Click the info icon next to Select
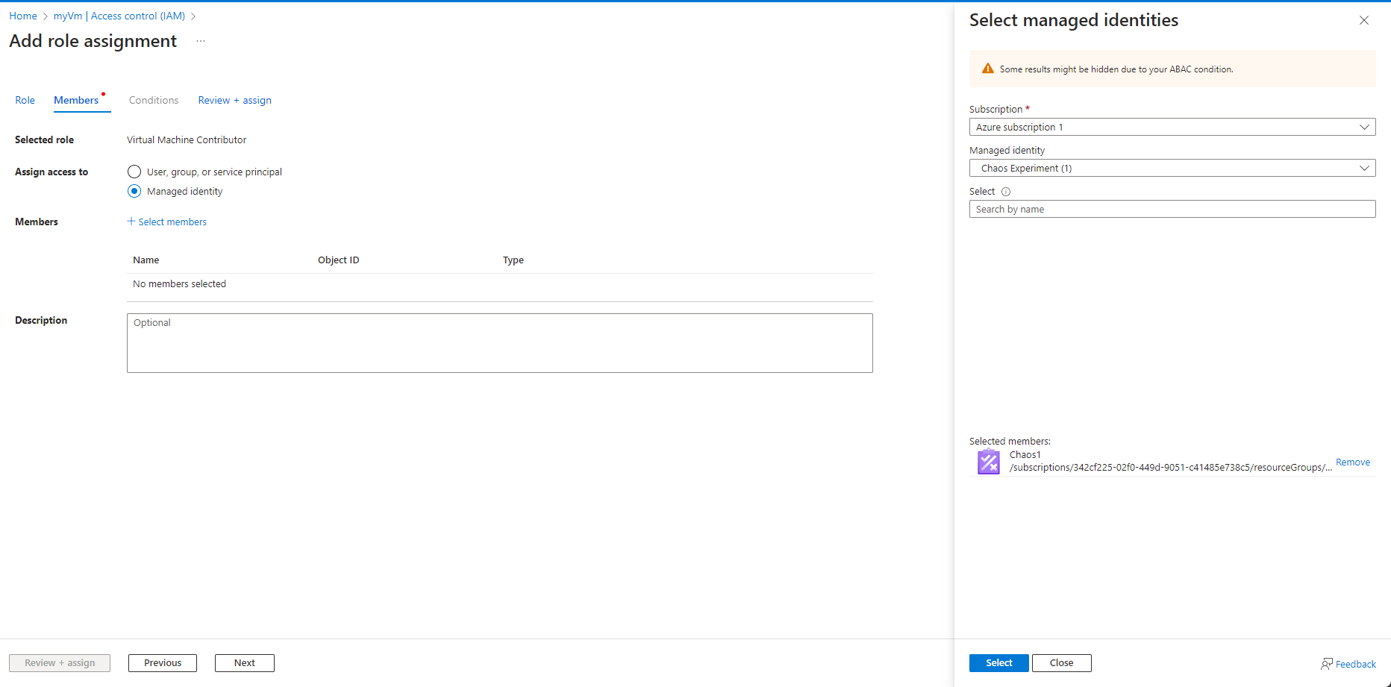The image size is (1391, 687). (x=1006, y=192)
